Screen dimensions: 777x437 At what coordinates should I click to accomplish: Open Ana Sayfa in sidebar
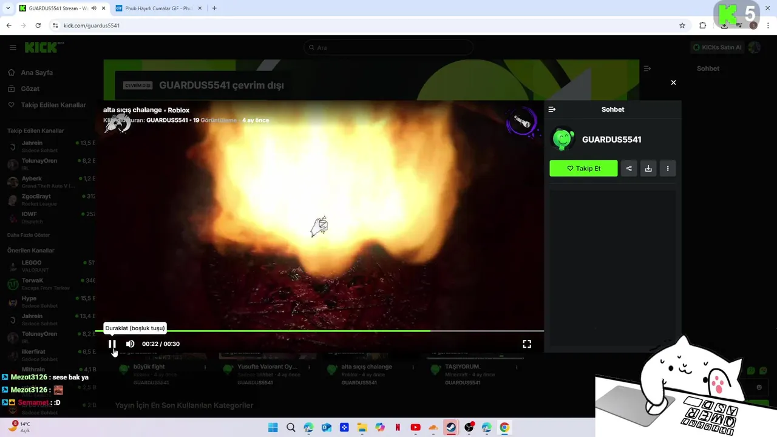[x=37, y=72]
